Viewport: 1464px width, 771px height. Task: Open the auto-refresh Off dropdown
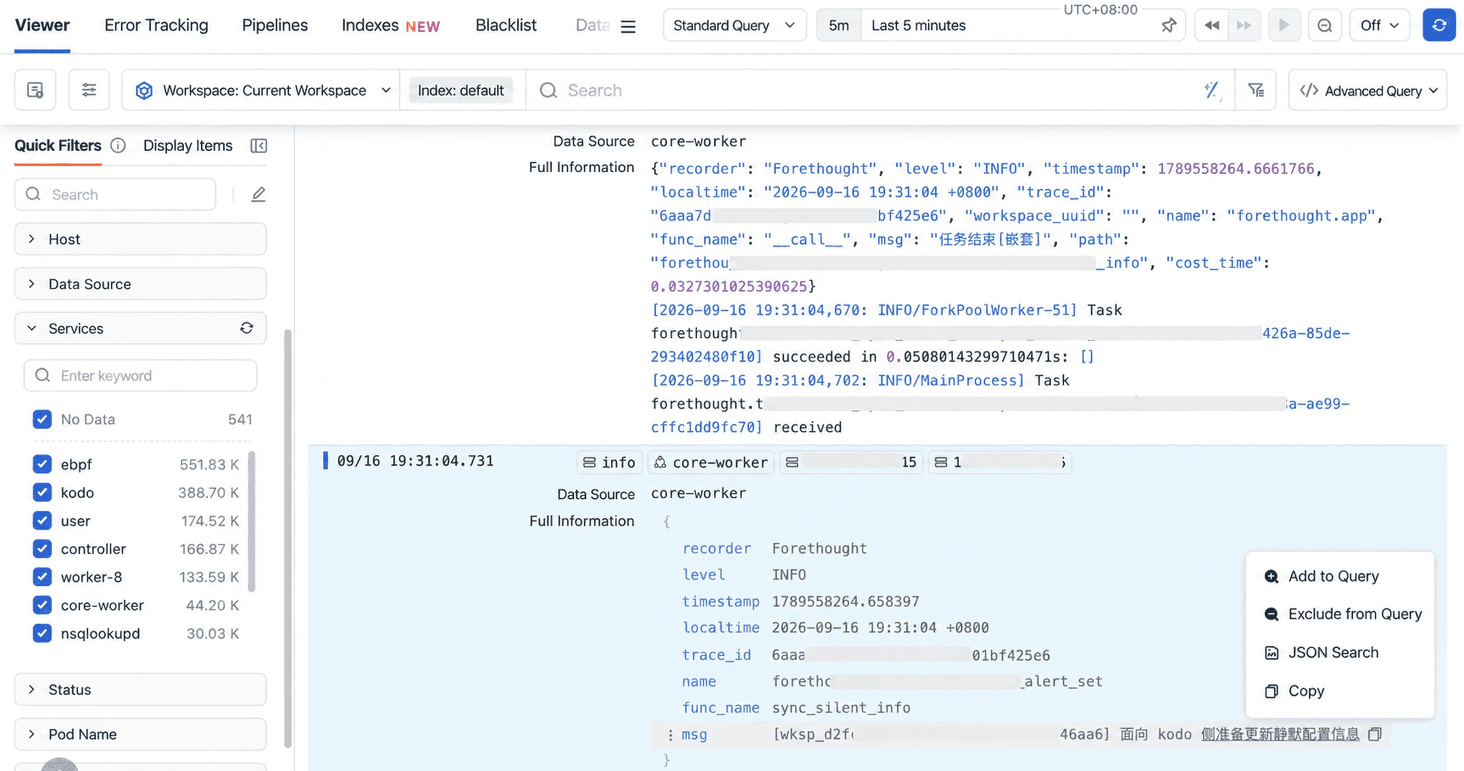1379,25
